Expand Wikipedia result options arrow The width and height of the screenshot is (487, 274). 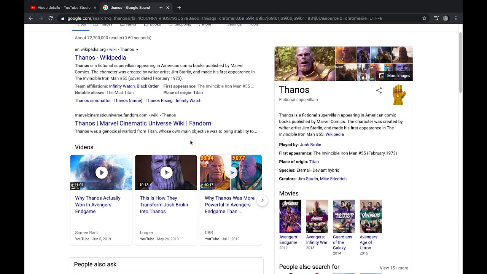coord(137,49)
